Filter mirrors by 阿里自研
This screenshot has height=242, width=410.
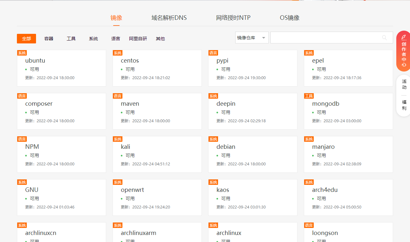pyautogui.click(x=138, y=39)
